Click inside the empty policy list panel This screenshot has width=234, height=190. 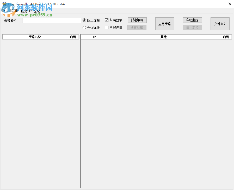click(40, 109)
